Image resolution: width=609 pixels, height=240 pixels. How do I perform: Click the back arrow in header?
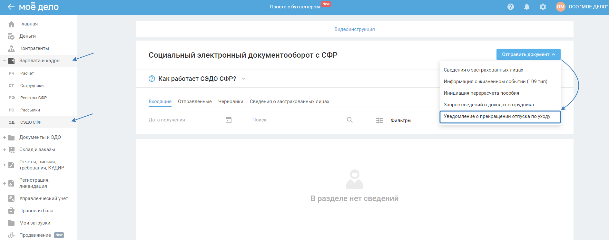pos(11,7)
